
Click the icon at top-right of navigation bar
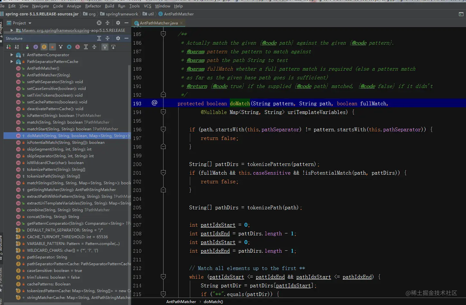coord(461,14)
